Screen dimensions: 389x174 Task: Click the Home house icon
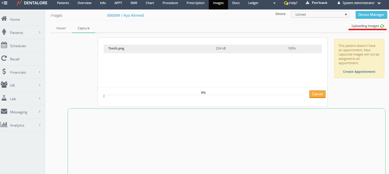tap(4, 19)
